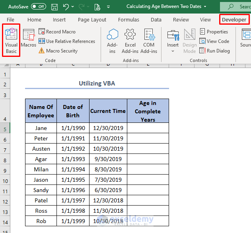Viewport: 251px width, 233px height.
Task: Select the cell with 1/1/1999
Action: point(73,221)
